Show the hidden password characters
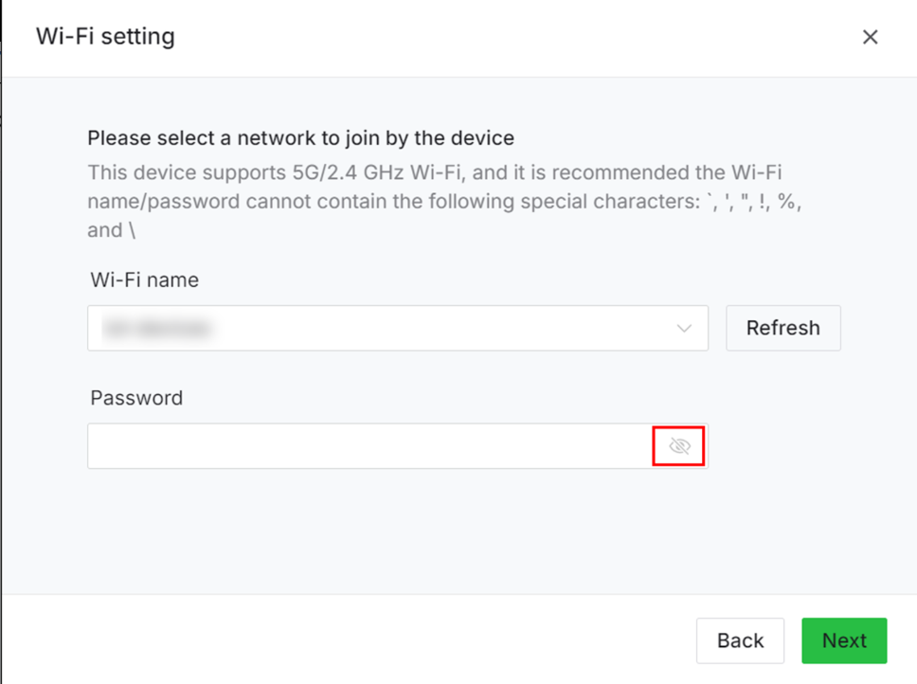Screen dimensions: 917x684 coord(679,446)
